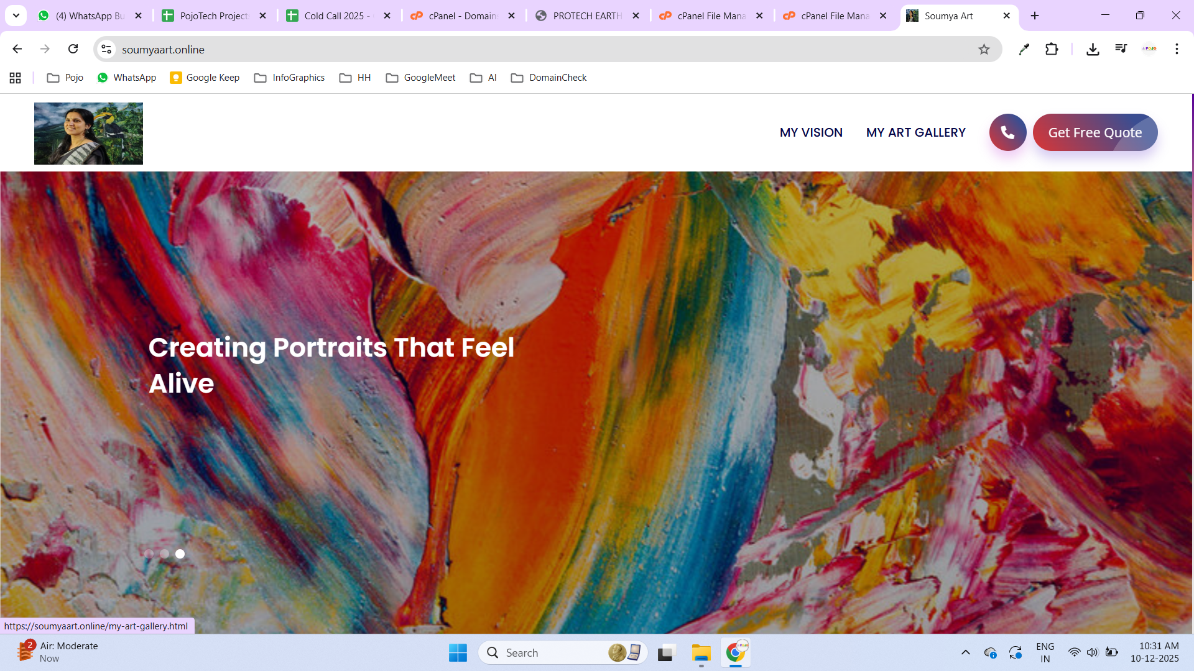Screen dimensions: 1194x671
Task: Open the Chrome downloads icon
Action: pyautogui.click(x=1093, y=49)
